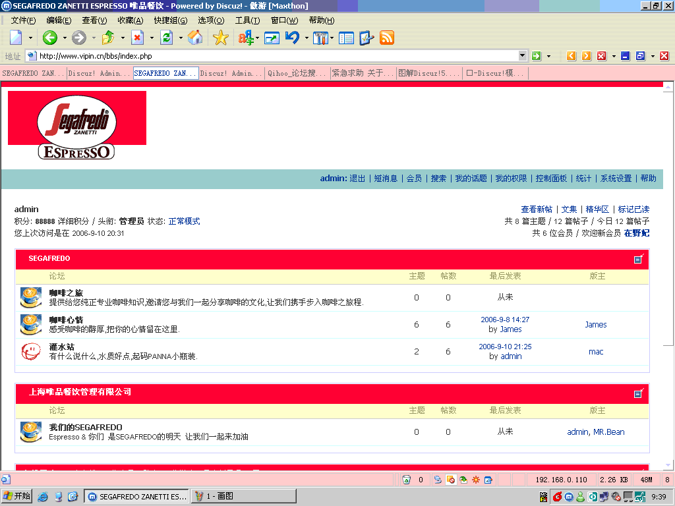Screen dimensions: 675x506
Task: Click the page layout sidebar icon
Action: coord(346,38)
